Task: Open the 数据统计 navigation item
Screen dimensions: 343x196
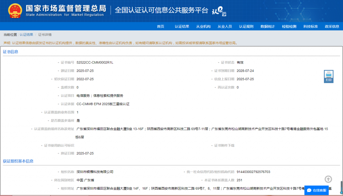Action: pos(268,27)
